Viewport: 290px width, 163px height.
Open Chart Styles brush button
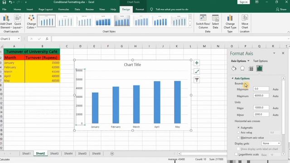(197, 72)
